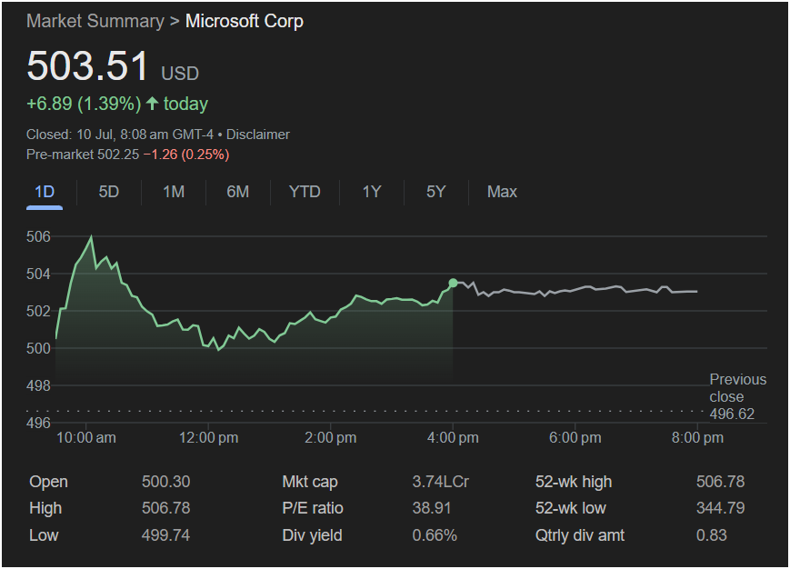The image size is (790, 569).
Task: Click the 10:00 am time axis label
Action: [86, 437]
